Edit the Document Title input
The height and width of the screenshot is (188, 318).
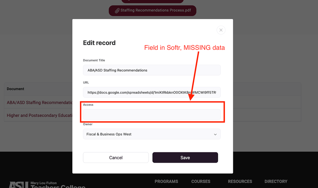[152, 70]
